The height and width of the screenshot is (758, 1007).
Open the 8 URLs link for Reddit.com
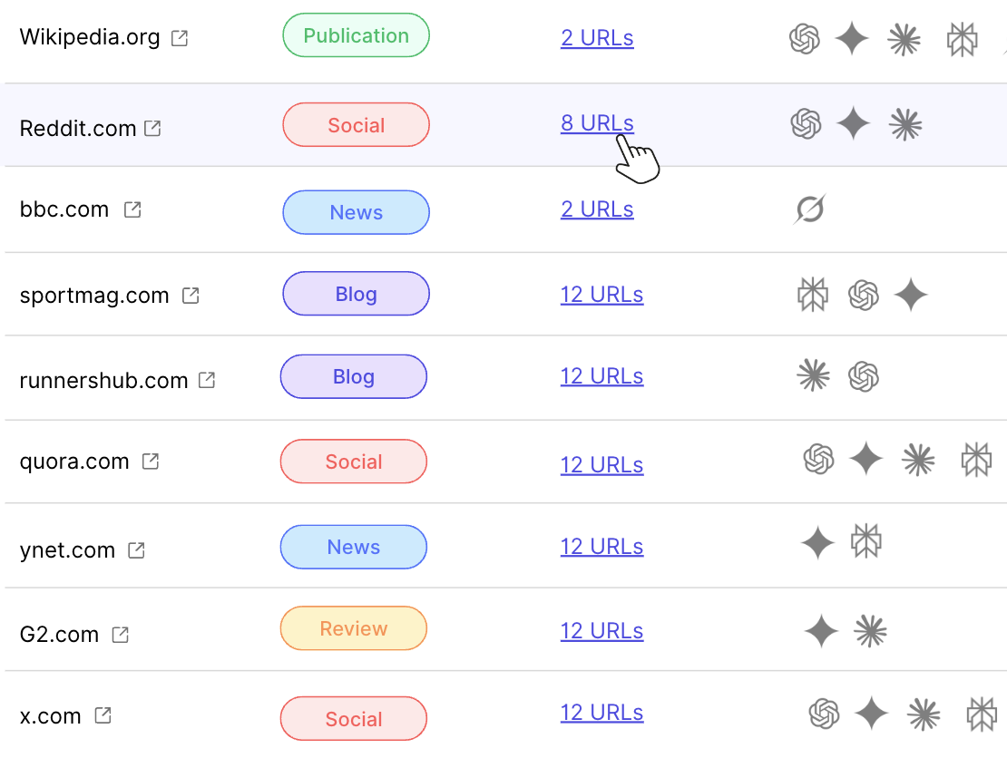tap(597, 123)
